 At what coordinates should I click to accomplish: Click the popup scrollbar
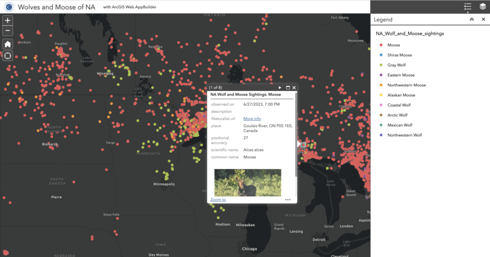click(296, 134)
